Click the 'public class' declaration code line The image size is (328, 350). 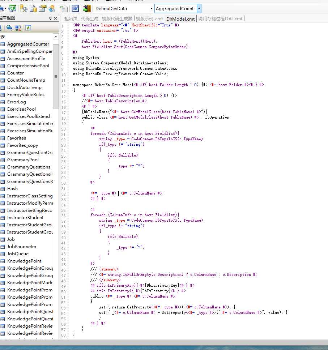pos(156,117)
